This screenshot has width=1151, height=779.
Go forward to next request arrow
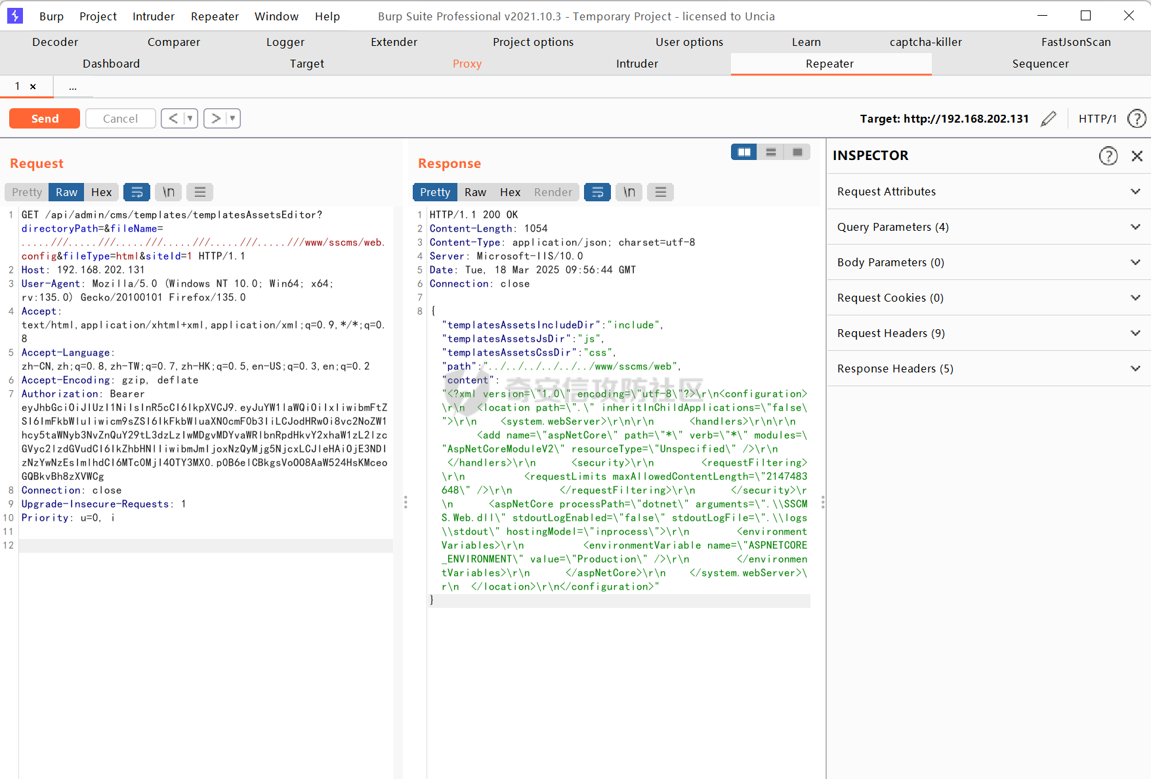(215, 119)
